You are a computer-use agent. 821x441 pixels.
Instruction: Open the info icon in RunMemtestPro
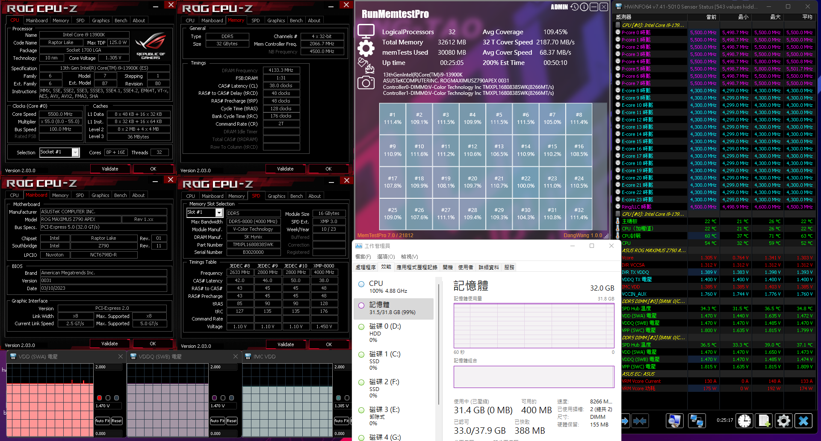pos(584,7)
